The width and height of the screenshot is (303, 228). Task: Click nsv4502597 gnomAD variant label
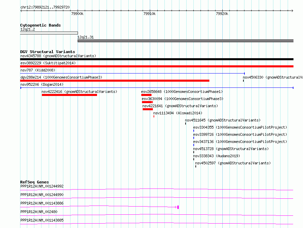coord(233,163)
